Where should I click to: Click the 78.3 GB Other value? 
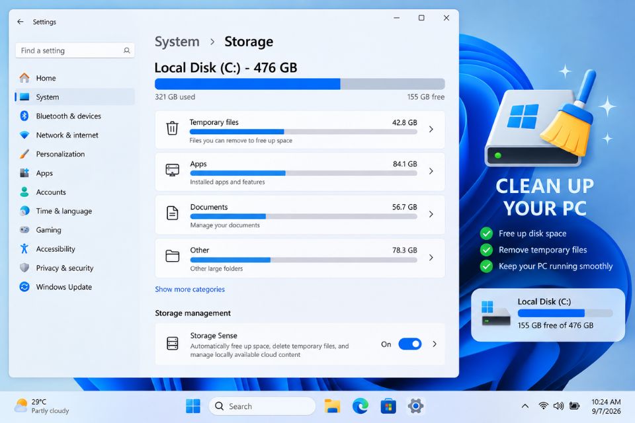tap(404, 250)
